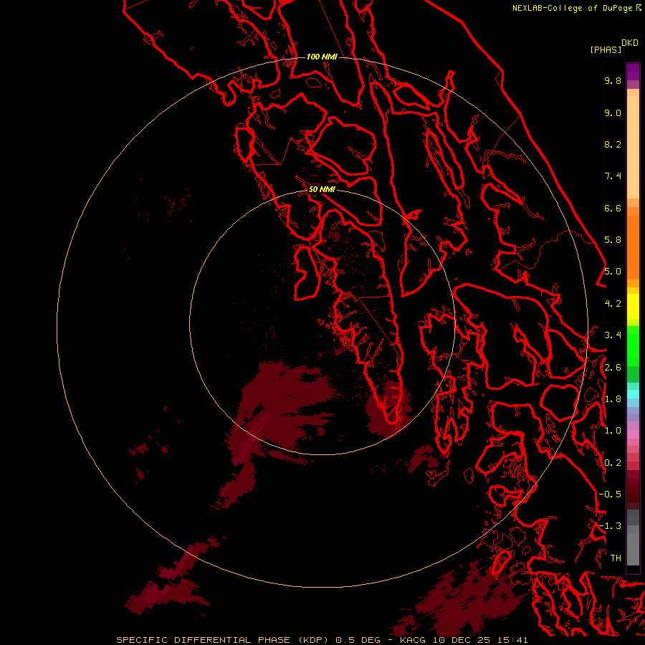Image resolution: width=645 pixels, height=645 pixels.
Task: Click the 100 NMI range ring label
Action: tap(322, 57)
